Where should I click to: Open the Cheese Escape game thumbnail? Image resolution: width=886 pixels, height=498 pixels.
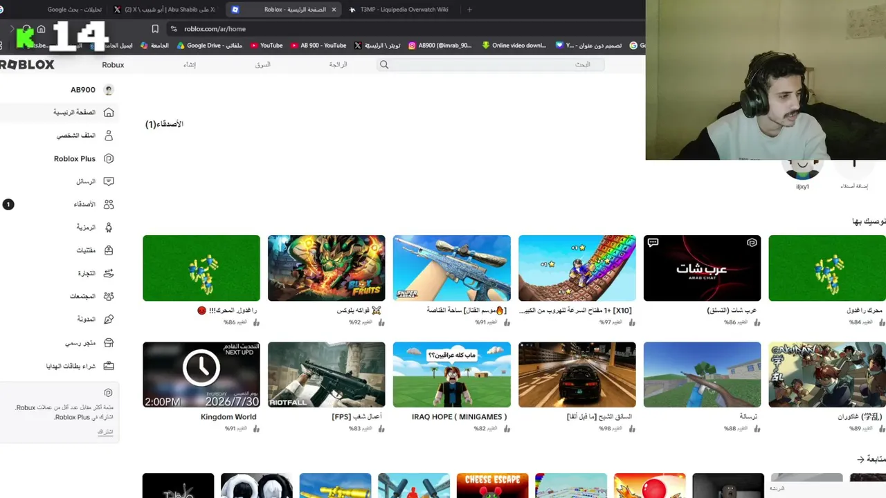click(x=492, y=486)
